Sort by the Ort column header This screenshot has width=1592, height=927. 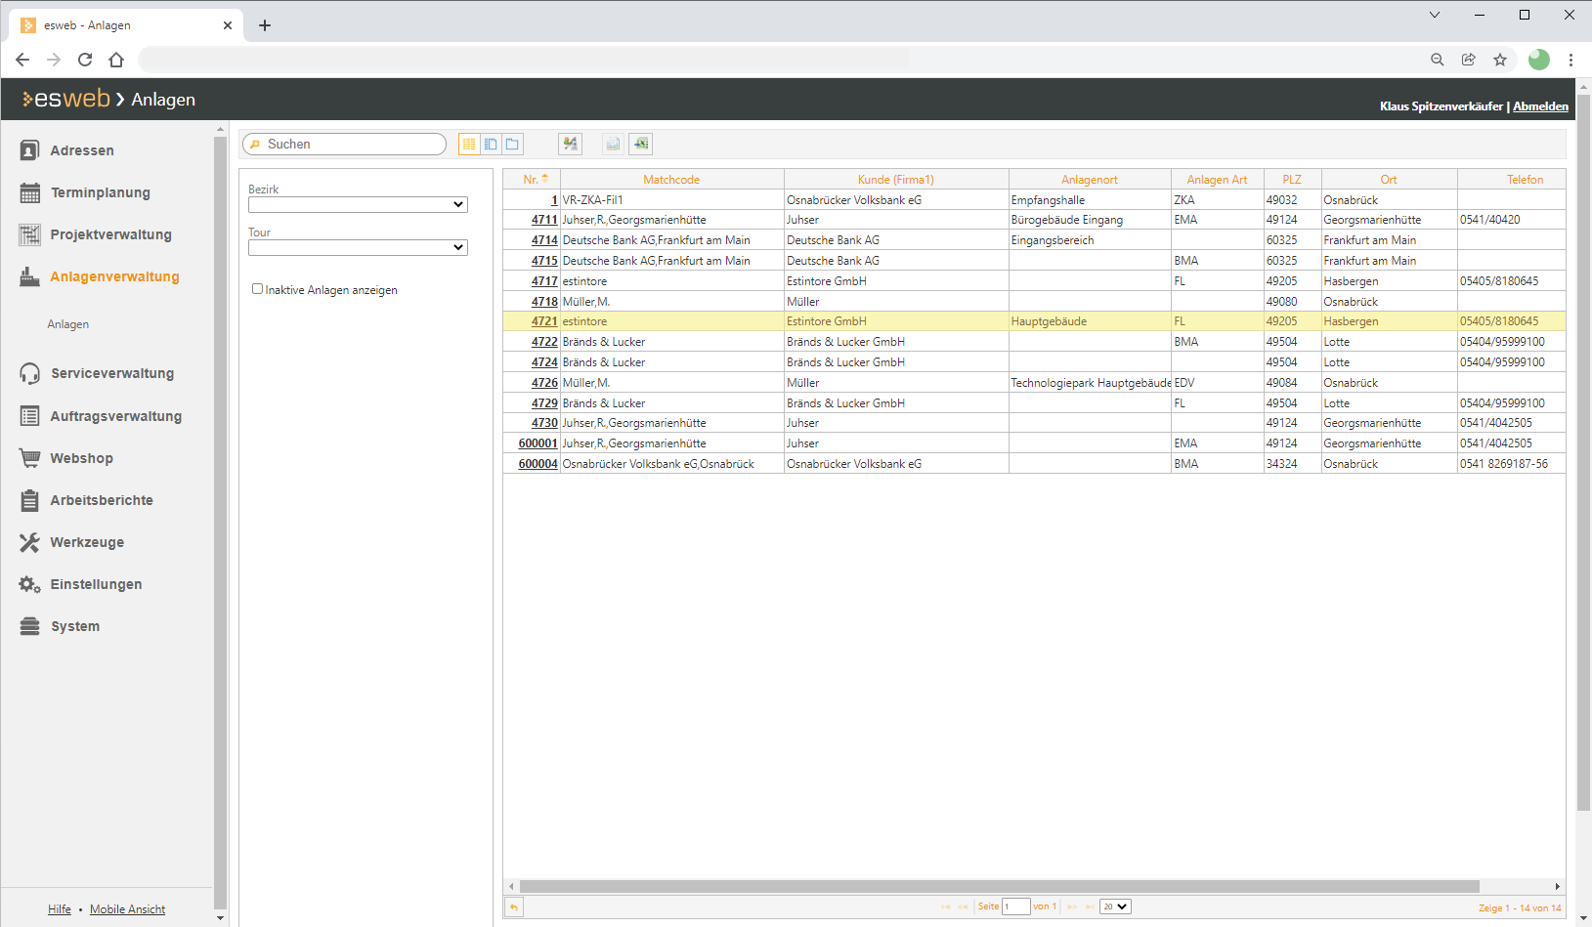pyautogui.click(x=1389, y=180)
